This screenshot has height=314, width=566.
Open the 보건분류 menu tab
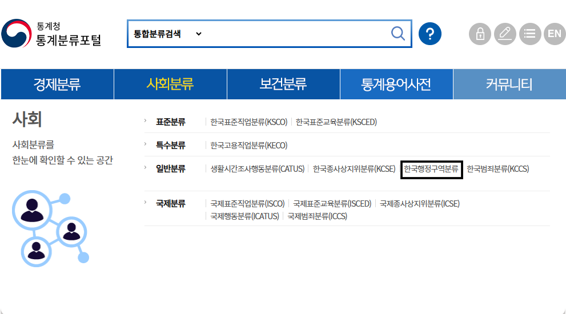pyautogui.click(x=283, y=84)
